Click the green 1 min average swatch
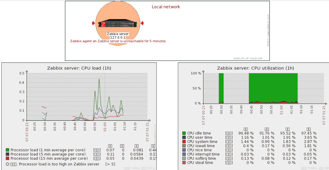This screenshot has height=170, width=329. click(7, 150)
